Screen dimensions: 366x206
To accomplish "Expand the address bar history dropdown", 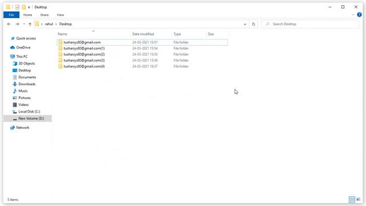I will (x=245, y=24).
